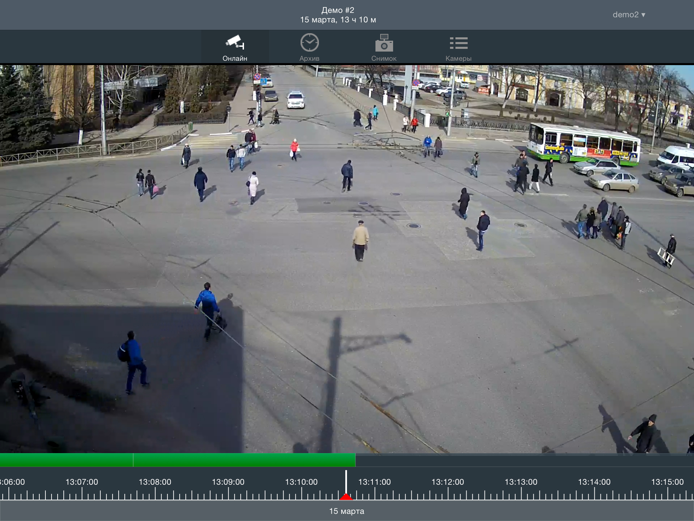Expand the demo2 account dropdown
Screen dimensions: 694x521
pyautogui.click(x=629, y=15)
